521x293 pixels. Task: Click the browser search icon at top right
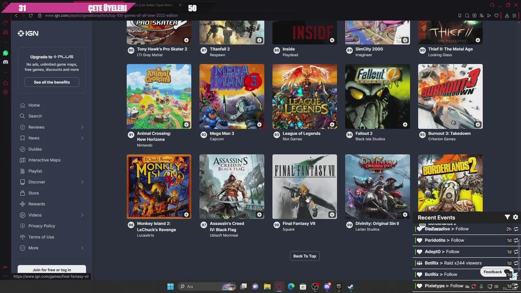[x=492, y=5]
